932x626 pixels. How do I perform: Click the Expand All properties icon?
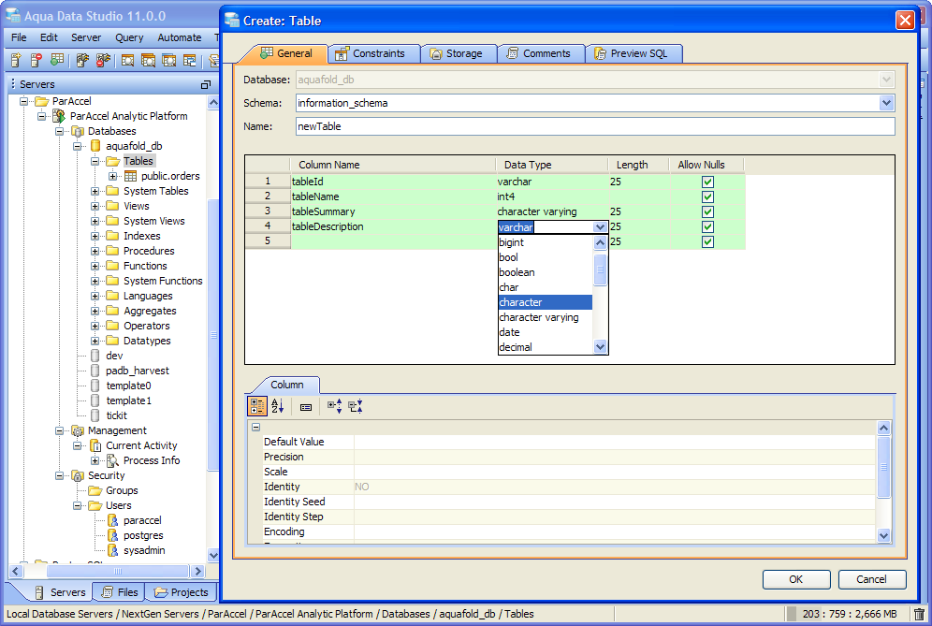(x=335, y=406)
